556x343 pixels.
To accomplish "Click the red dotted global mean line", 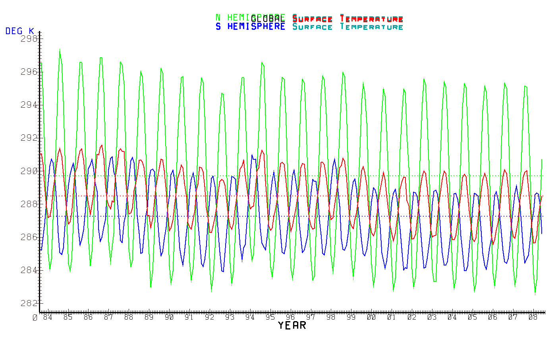I will [278, 196].
